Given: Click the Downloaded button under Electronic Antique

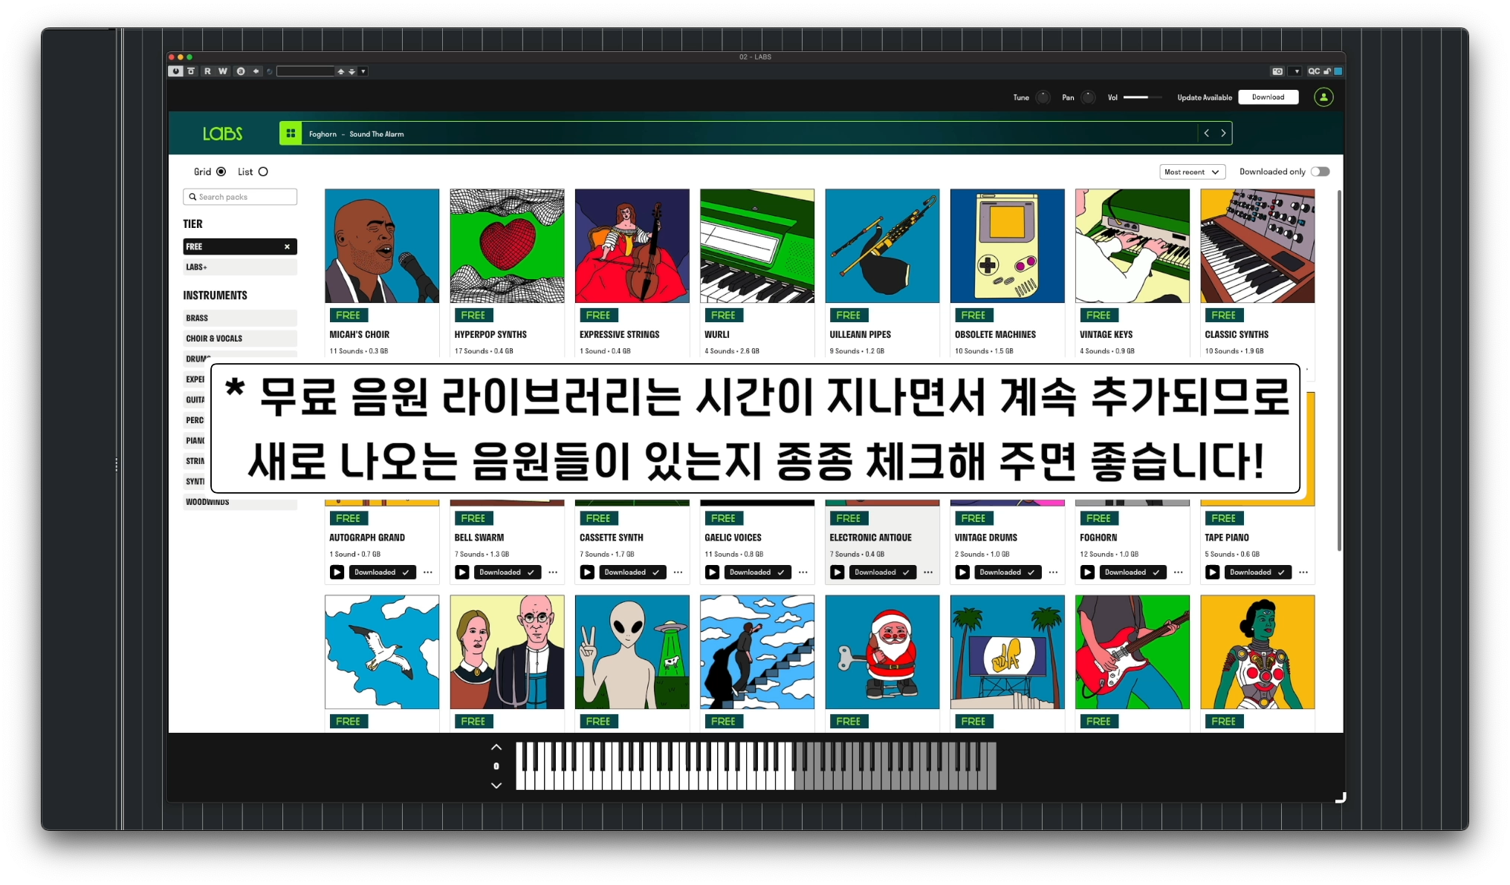Looking at the screenshot, I should (882, 572).
